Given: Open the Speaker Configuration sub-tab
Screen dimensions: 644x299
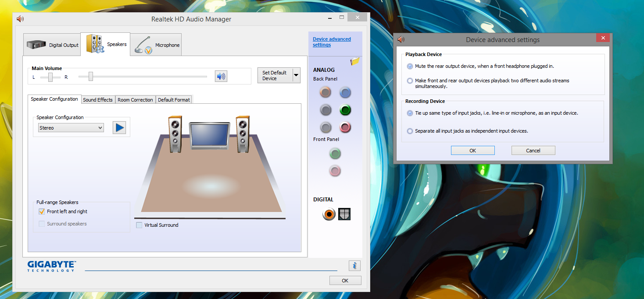Looking at the screenshot, I should [54, 99].
